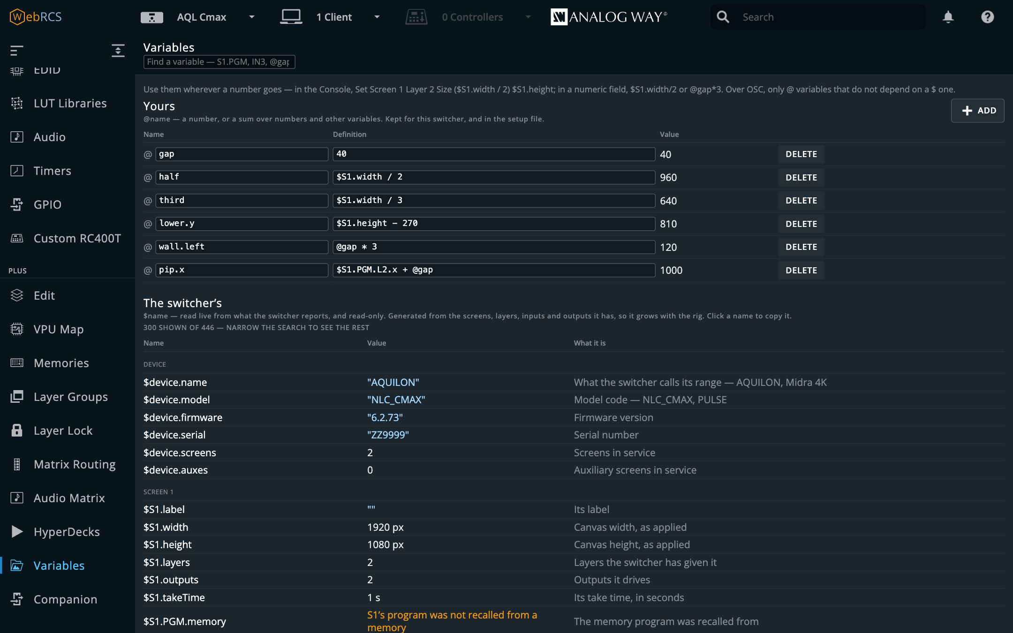1013x633 pixels.
Task: Edit the lower.y name field
Action: (242, 224)
